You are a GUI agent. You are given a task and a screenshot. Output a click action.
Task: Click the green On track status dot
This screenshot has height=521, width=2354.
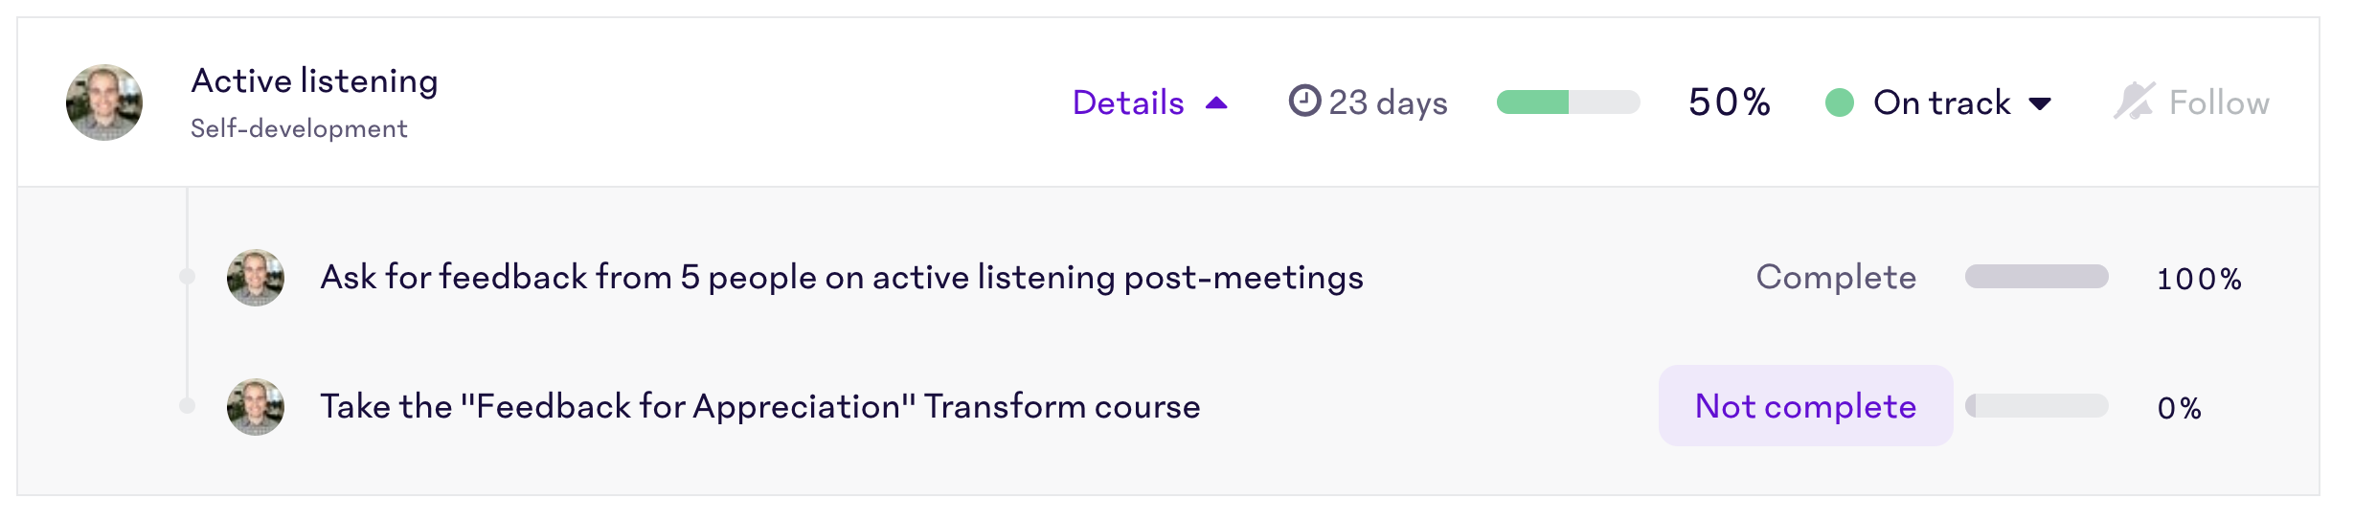[x=1839, y=102]
